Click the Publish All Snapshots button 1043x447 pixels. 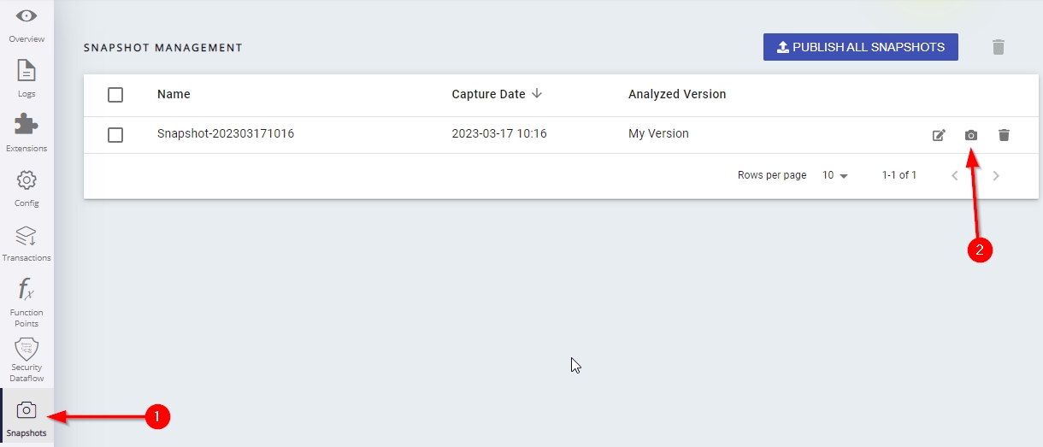coord(860,47)
